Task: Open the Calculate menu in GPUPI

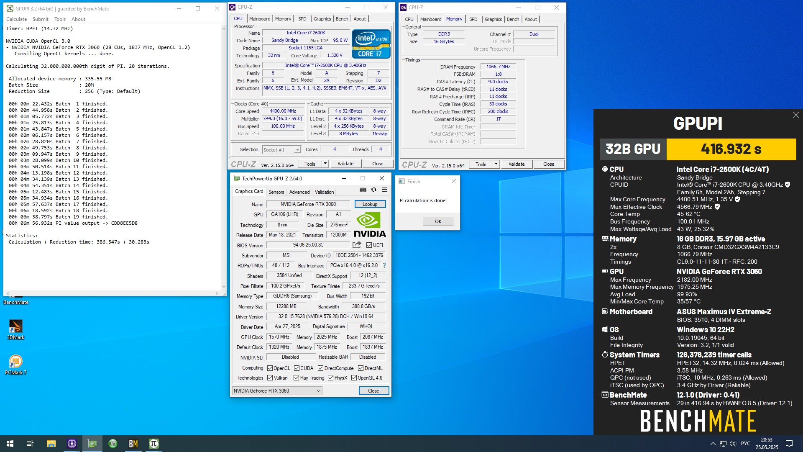Action: 16,19
